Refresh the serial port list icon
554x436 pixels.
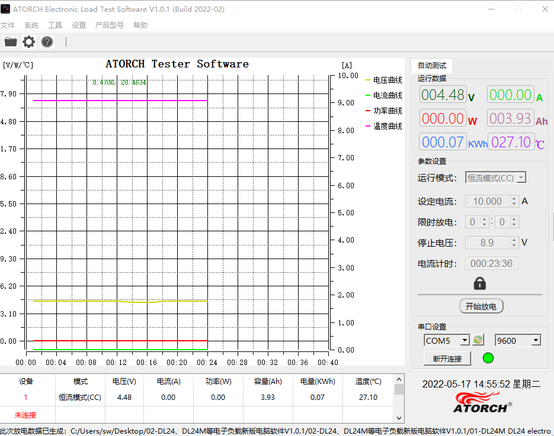pyautogui.click(x=478, y=340)
